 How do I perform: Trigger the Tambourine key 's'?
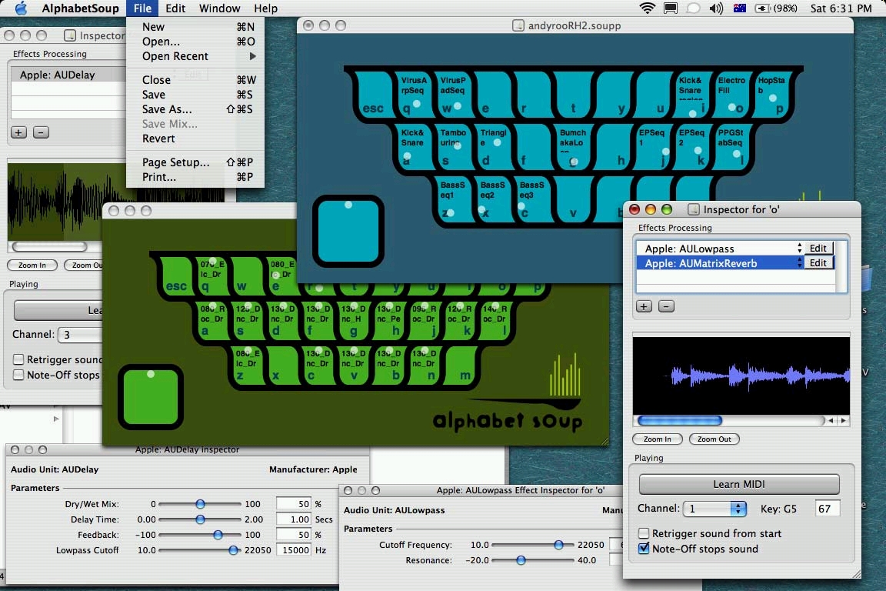pyautogui.click(x=452, y=147)
